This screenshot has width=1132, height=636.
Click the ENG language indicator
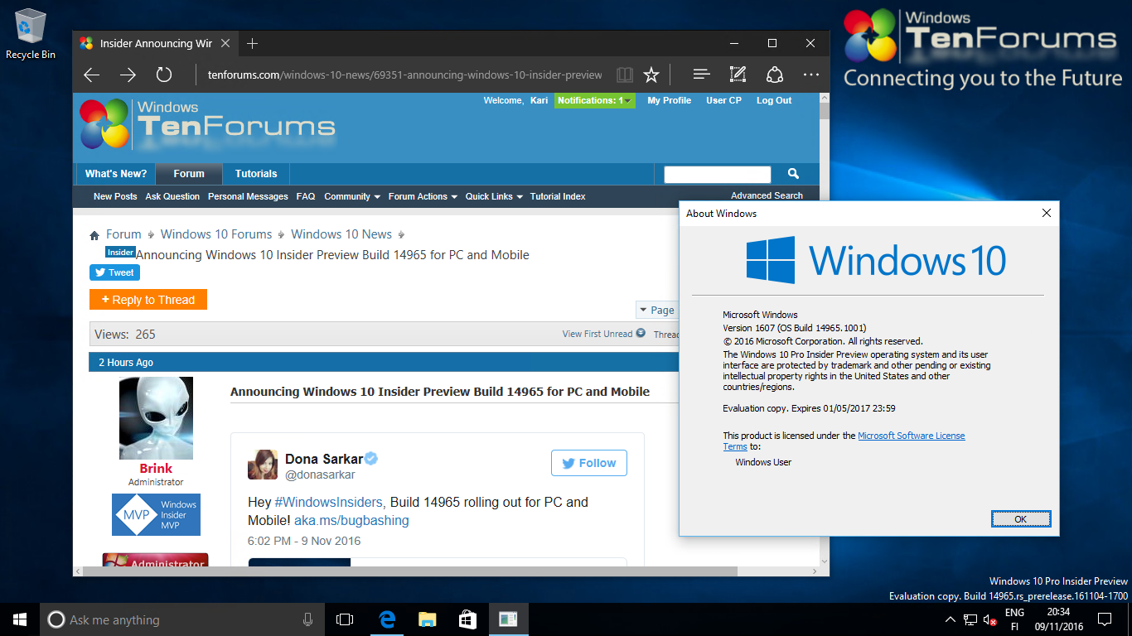[1014, 613]
